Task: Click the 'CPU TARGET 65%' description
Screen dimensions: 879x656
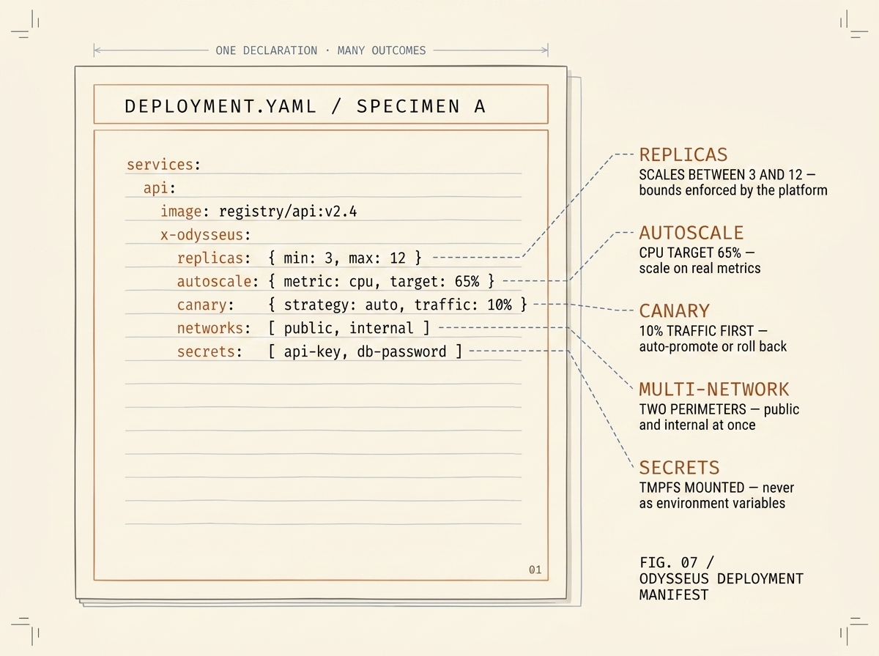Action: pyautogui.click(x=700, y=260)
